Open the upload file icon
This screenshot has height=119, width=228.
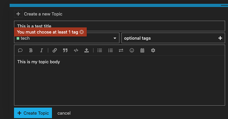(x=87, y=50)
